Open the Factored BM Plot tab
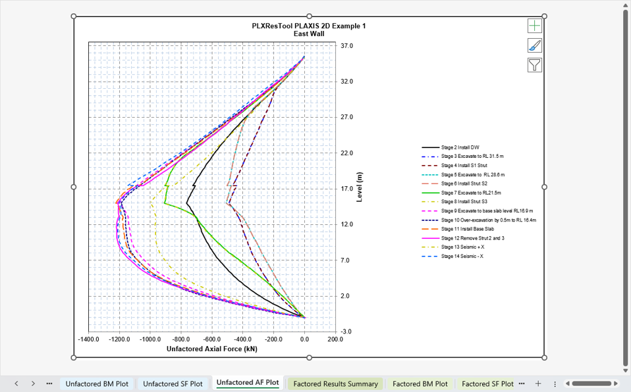Screen dimensions: 631x392 (x=420, y=384)
